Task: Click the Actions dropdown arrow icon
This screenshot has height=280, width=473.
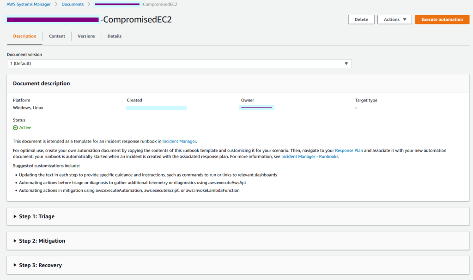Action: click(404, 19)
